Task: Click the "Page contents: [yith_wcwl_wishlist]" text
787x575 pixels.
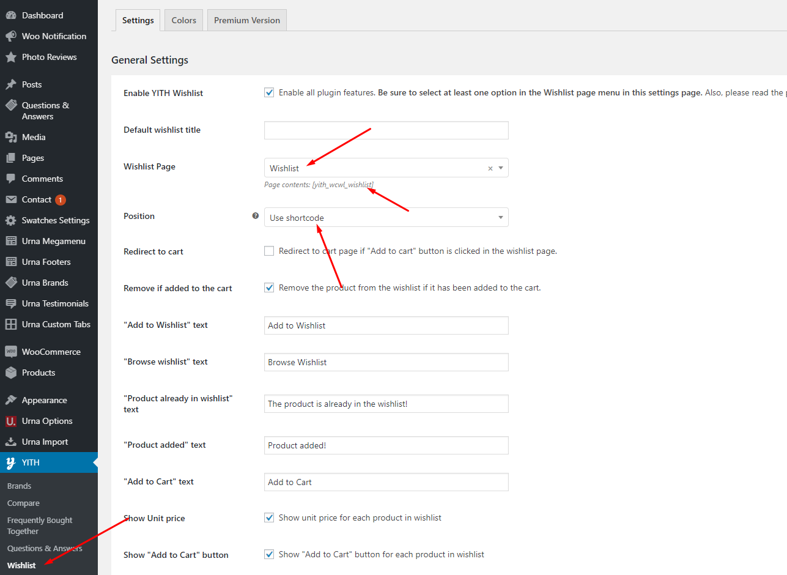Action: [319, 185]
